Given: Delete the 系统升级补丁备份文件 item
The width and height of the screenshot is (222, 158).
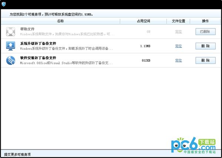Looking at the screenshot, I should point(205,46).
